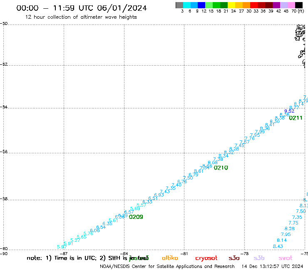Viewport: 308px width, 270px height.
Task: Click the -84 longitude axis label
Action: coord(124,253)
